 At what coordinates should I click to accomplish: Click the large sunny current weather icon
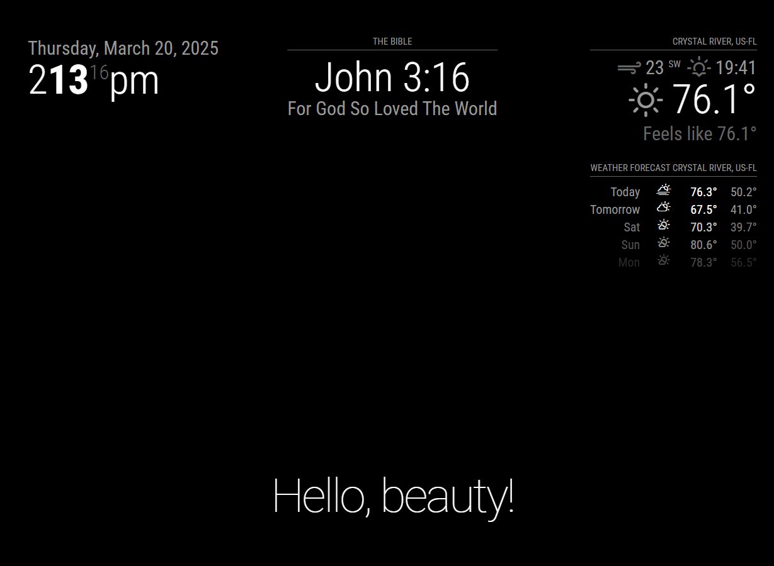646,101
